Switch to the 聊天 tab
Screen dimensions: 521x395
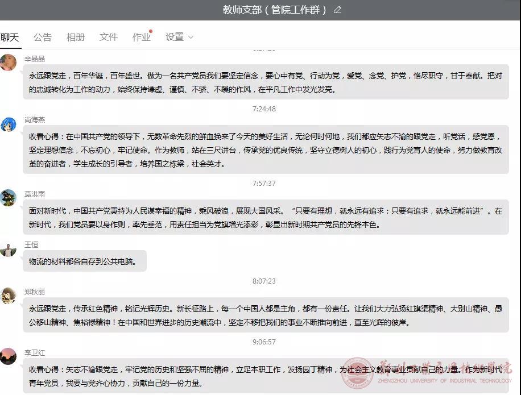click(10, 37)
